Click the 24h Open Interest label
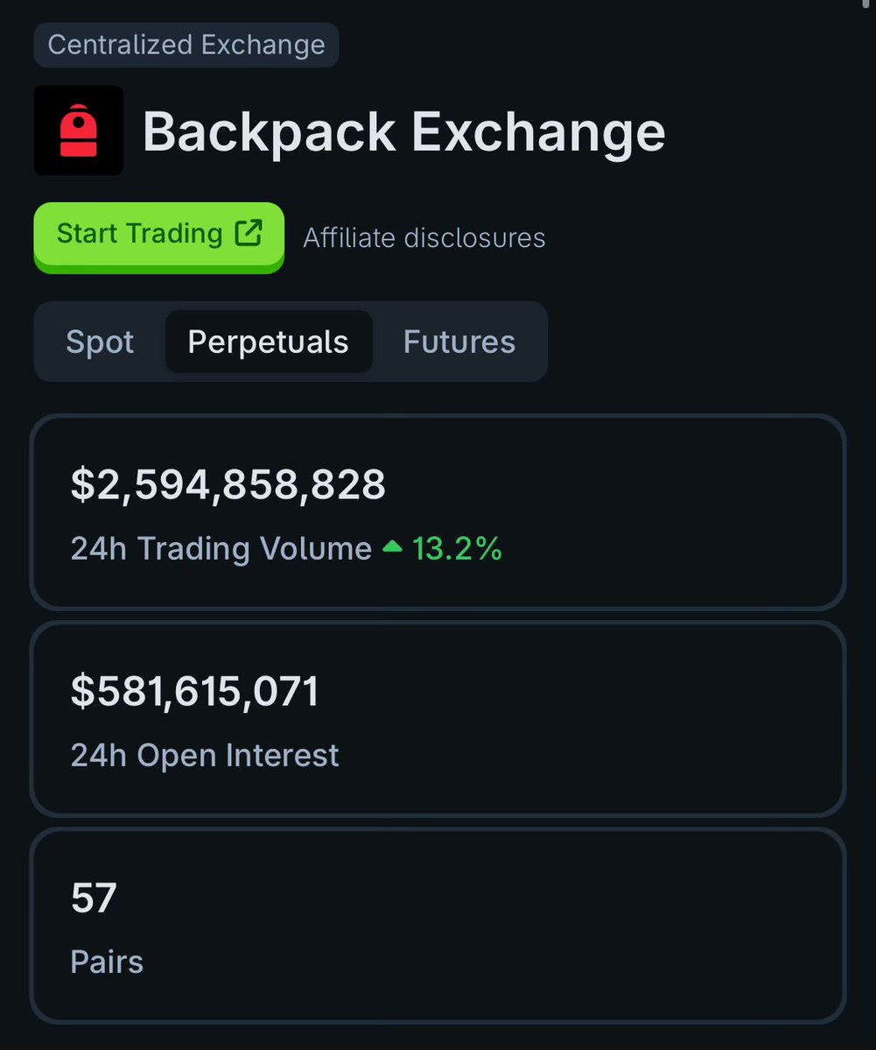The height and width of the screenshot is (1050, 876). [205, 756]
